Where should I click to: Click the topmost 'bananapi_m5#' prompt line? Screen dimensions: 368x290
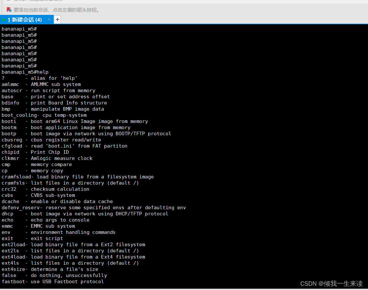coord(19,29)
